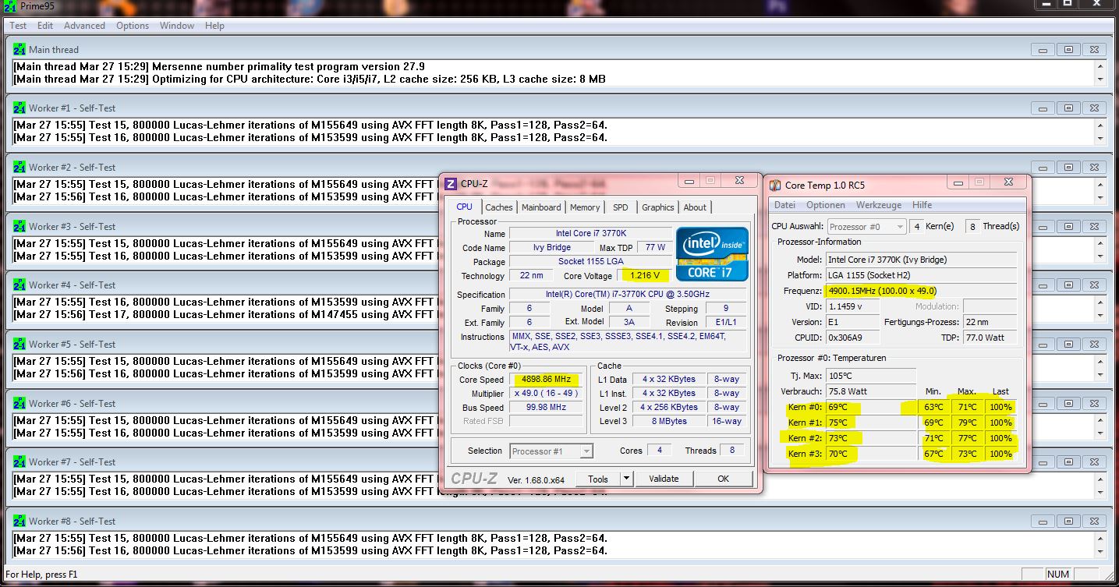Click the Worker #6 window icon
Image resolution: width=1119 pixels, height=587 pixels.
coord(19,403)
